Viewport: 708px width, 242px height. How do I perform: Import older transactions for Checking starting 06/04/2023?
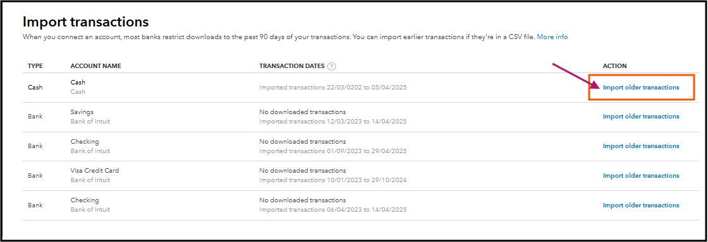pos(641,205)
